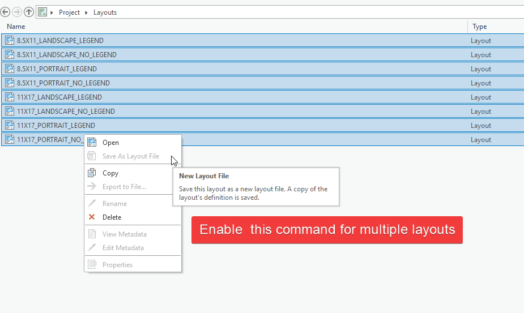Select 11X17_LANDSCAPE_NO_LEGEND layout name
524x313 pixels.
(66, 112)
